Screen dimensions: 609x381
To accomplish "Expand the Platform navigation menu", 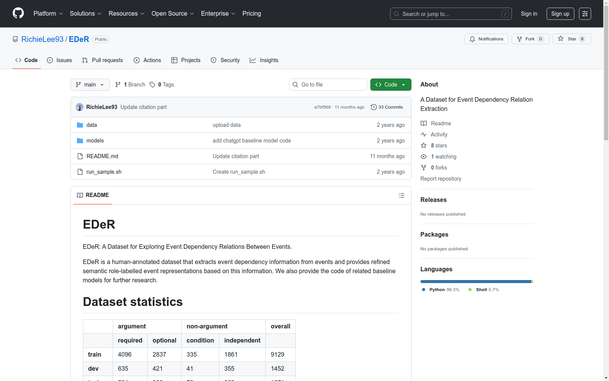I will click(x=48, y=14).
